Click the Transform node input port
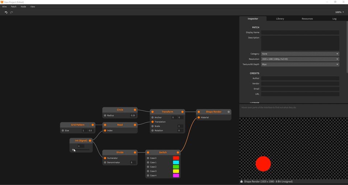The height and width of the screenshot is (185, 348). point(153,112)
